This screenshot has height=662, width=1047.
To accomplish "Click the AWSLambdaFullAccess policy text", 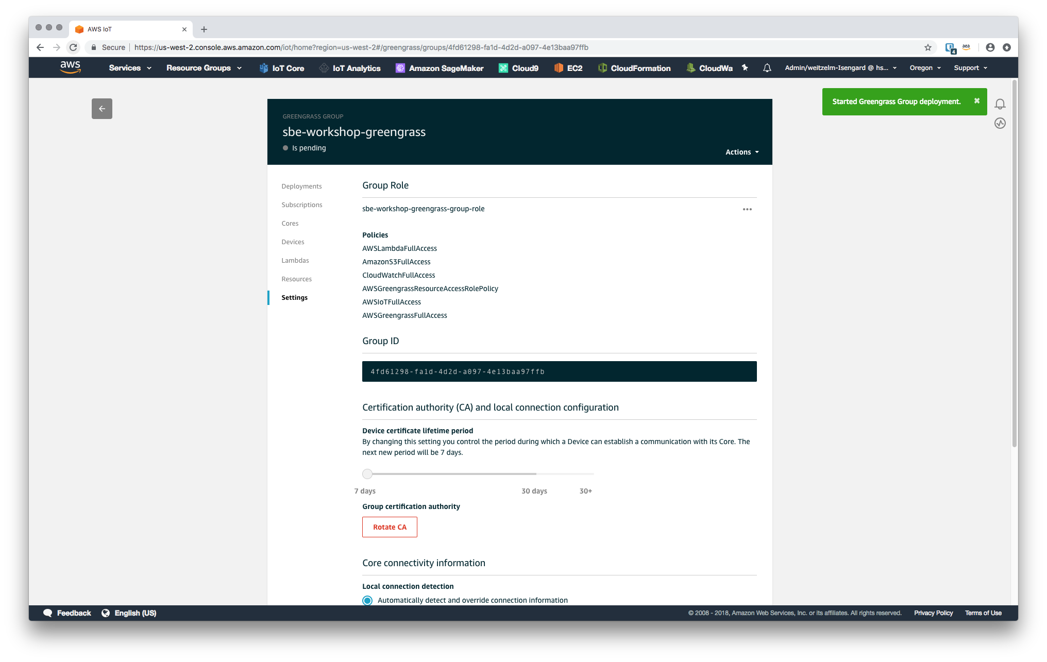I will [399, 248].
